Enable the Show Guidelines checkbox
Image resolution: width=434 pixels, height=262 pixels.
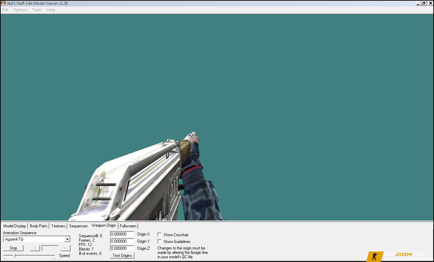[159, 242]
